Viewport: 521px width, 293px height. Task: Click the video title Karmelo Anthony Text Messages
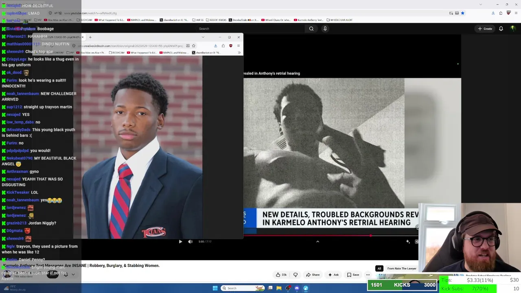[81, 266]
